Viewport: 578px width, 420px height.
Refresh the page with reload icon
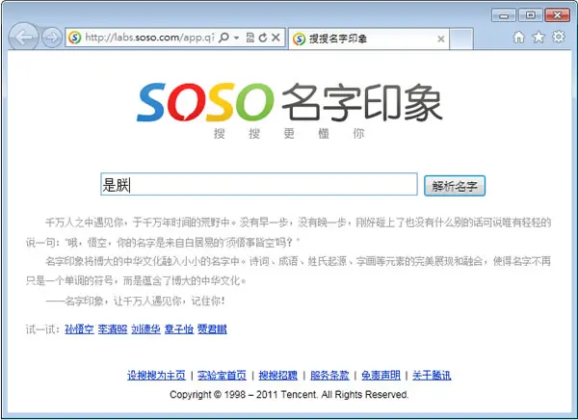click(x=263, y=38)
